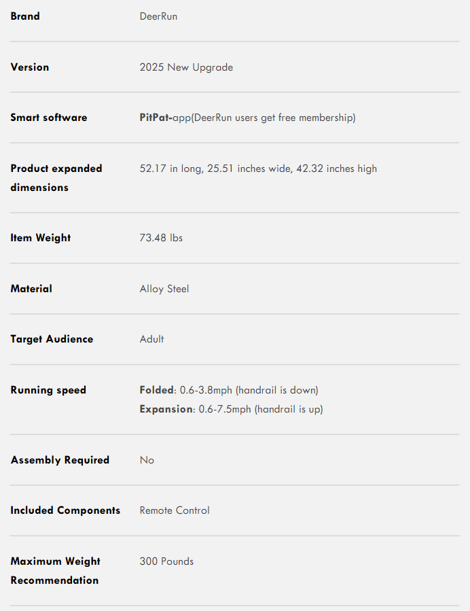Click the Running speed label
This screenshot has height=611, width=470.
(x=48, y=390)
